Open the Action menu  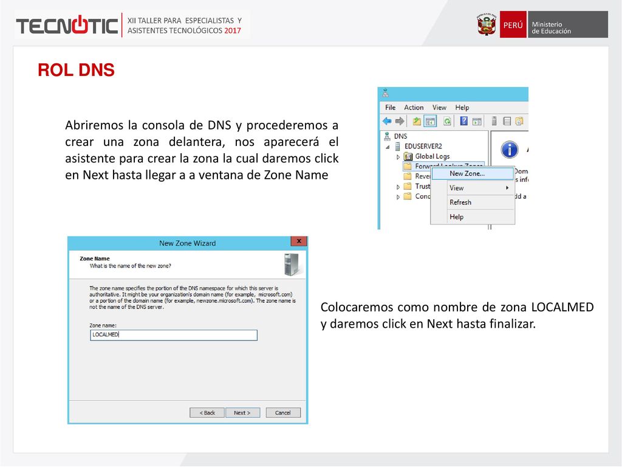414,107
